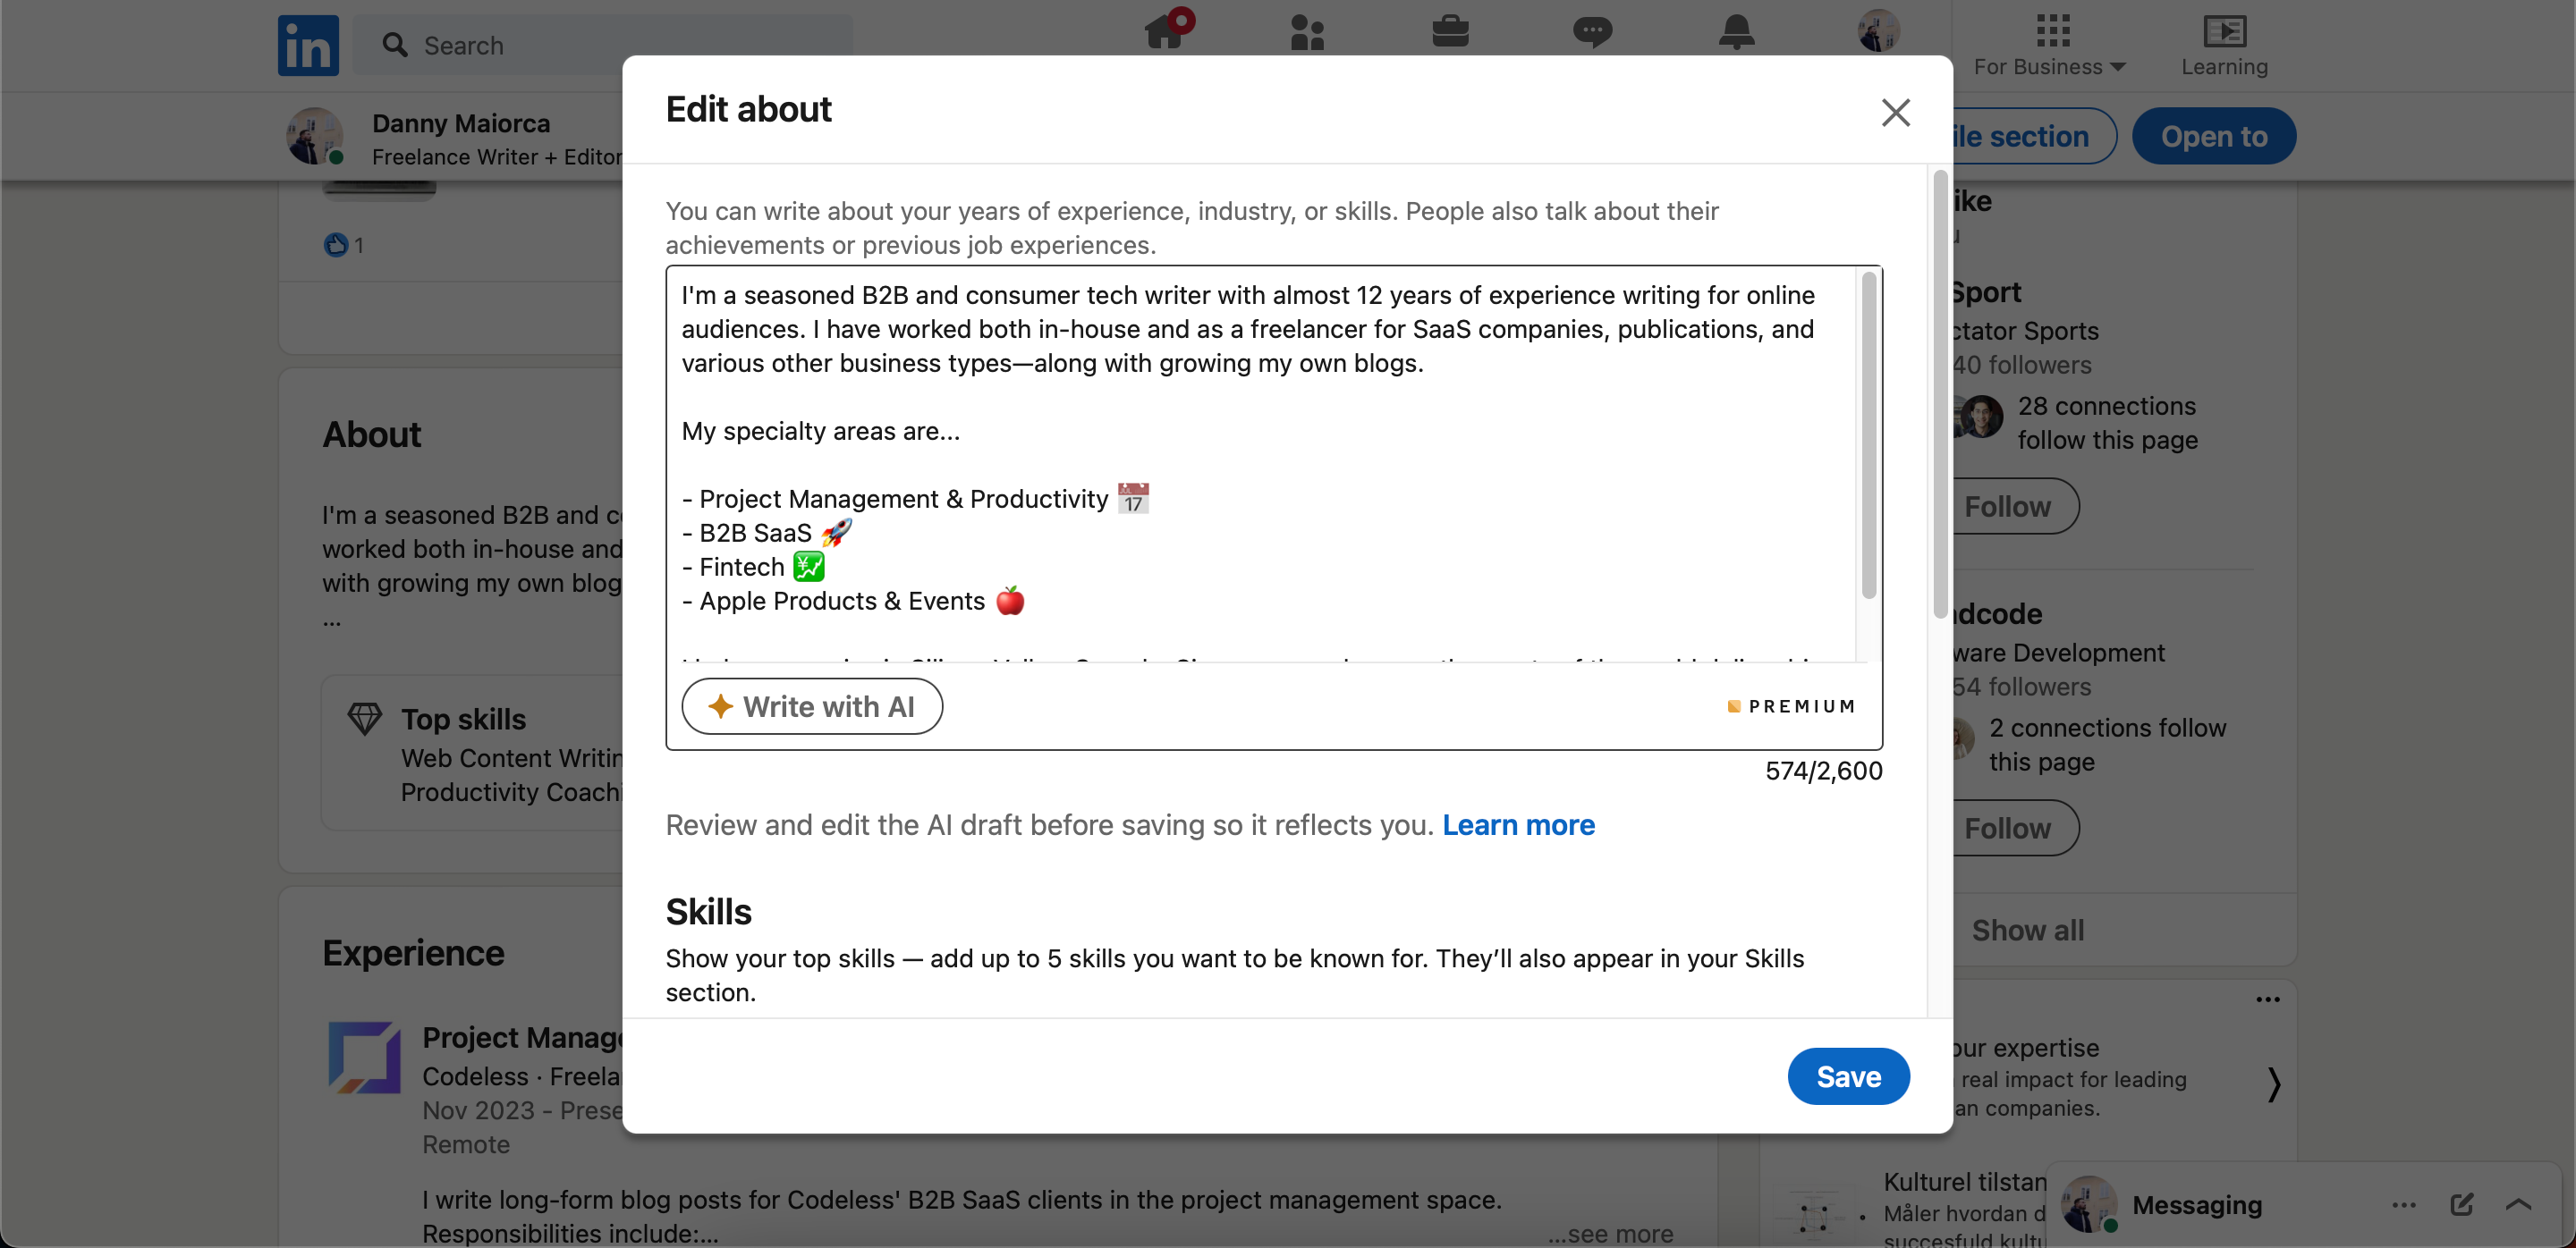Click the LinkedIn logo icon
Viewport: 2576px width, 1248px height.
308,45
